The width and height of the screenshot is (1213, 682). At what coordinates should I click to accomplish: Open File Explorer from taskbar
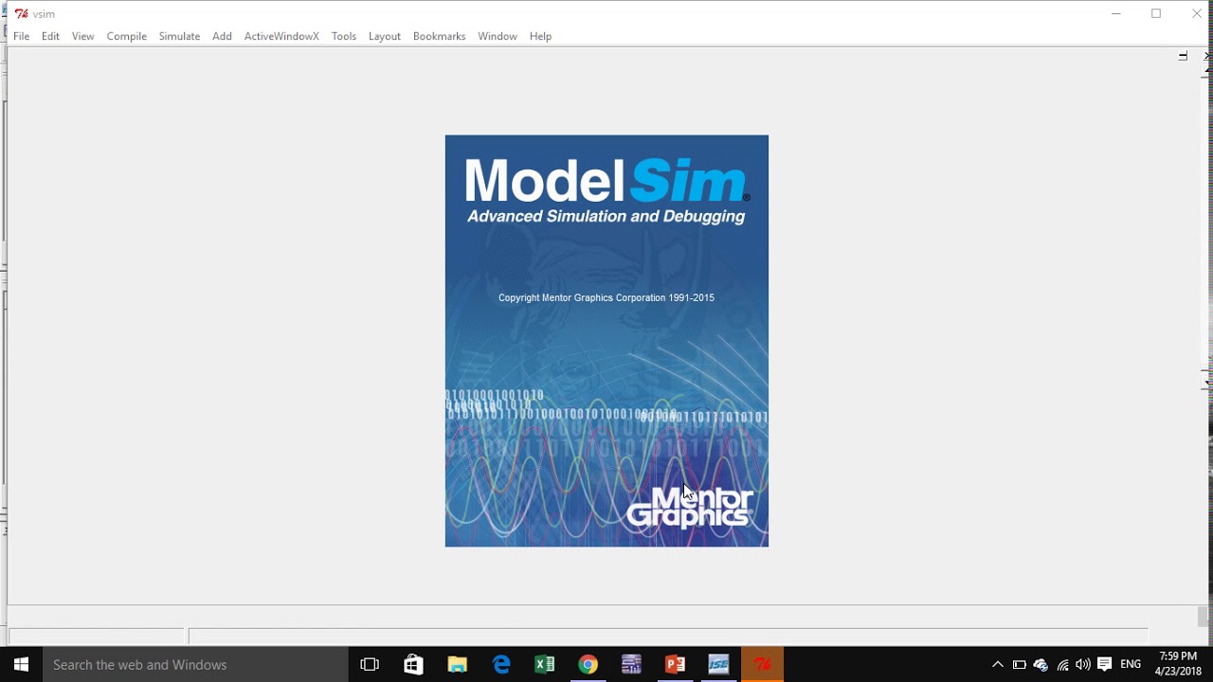(x=457, y=665)
